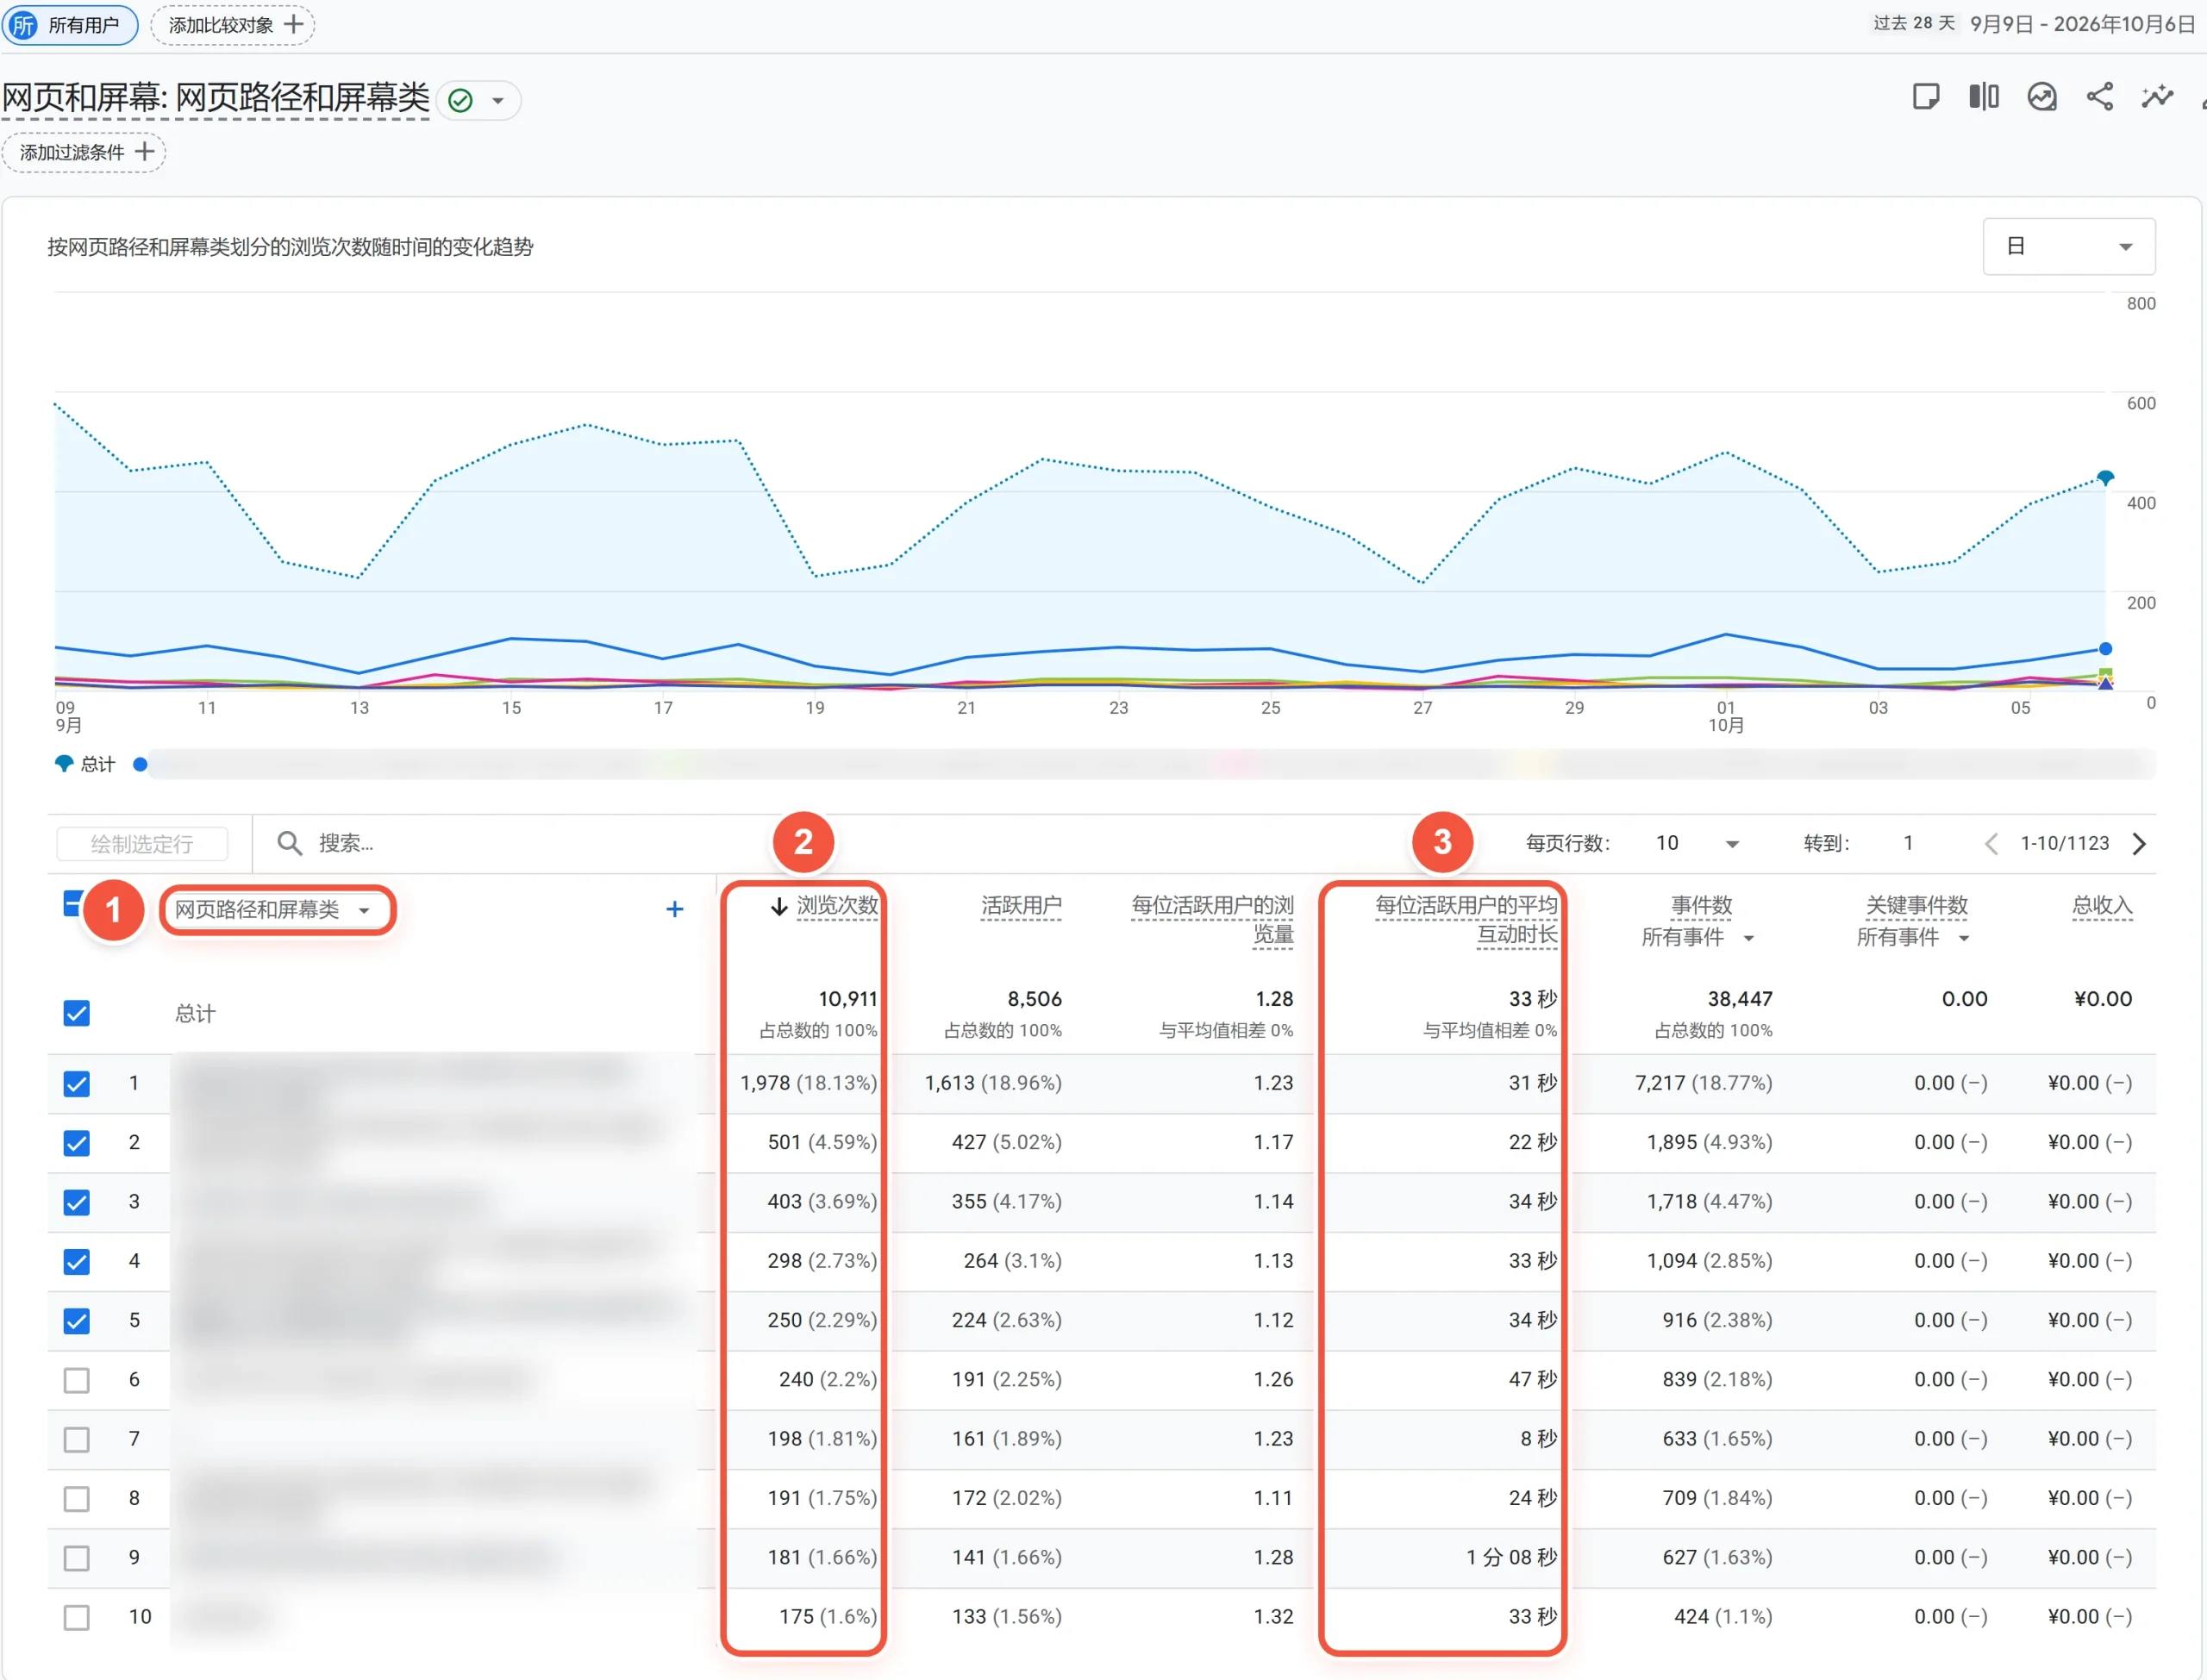Click the 所有用户 segment badge
The image size is (2207, 1680).
point(70,24)
